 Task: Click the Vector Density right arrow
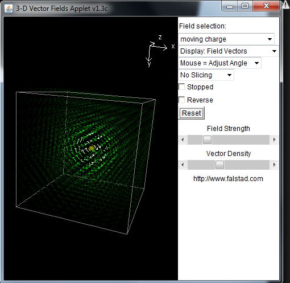click(274, 165)
